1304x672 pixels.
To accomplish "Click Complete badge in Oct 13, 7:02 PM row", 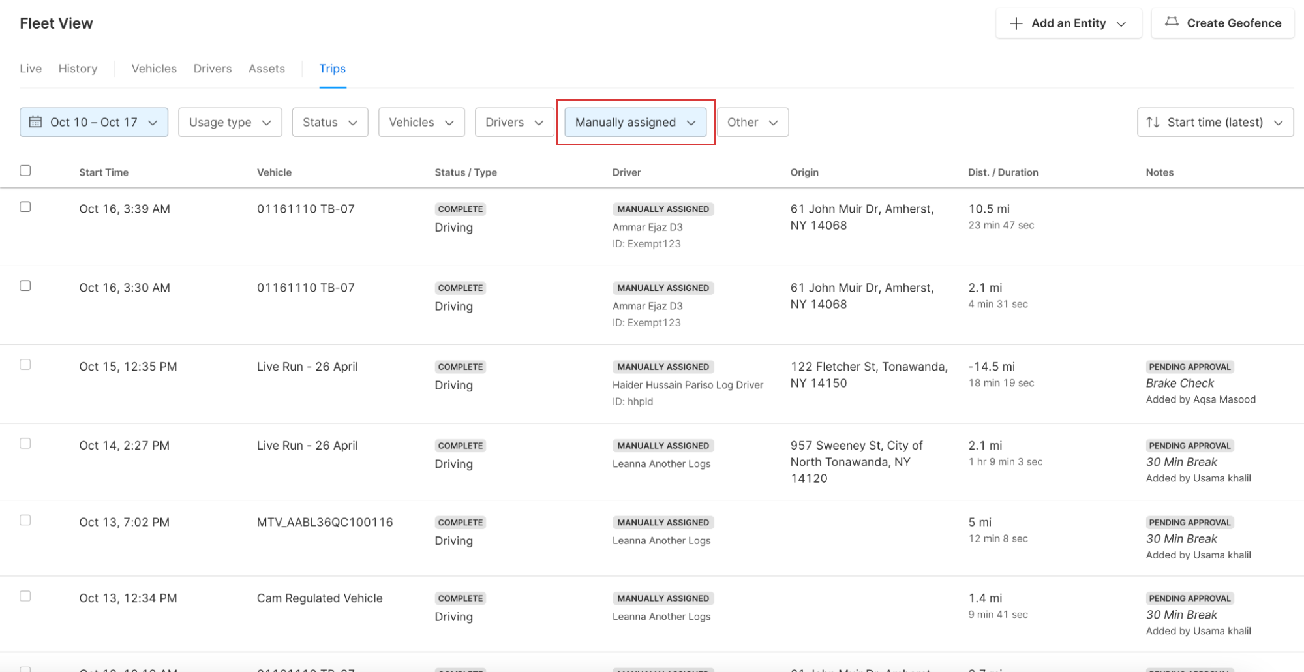I will (x=461, y=523).
